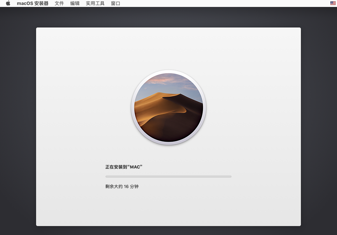Open the 编辑 menu
Image resolution: width=337 pixels, height=235 pixels.
(75, 3)
